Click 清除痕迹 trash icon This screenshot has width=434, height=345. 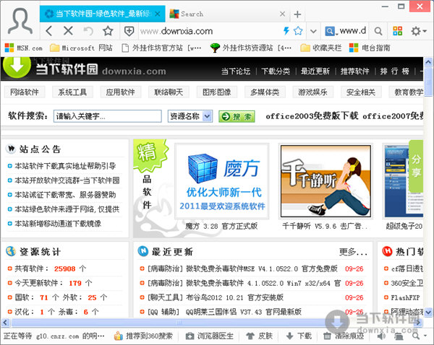(327, 336)
